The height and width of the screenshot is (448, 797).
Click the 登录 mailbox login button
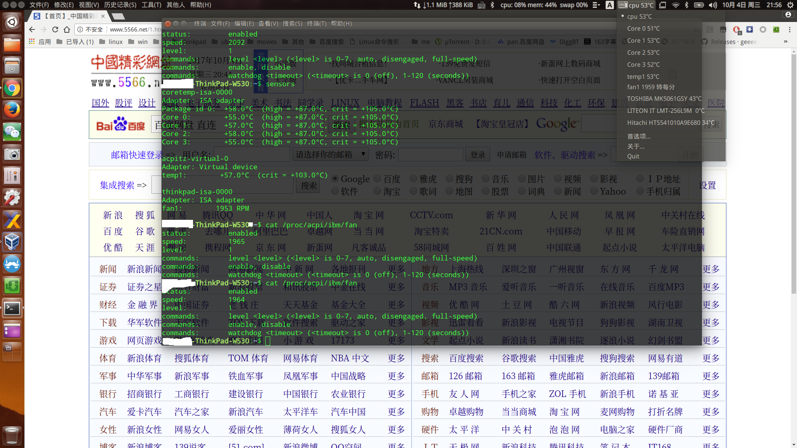[x=478, y=155]
